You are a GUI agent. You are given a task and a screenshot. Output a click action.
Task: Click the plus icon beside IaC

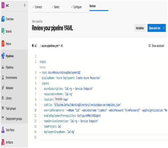pos(25,5)
